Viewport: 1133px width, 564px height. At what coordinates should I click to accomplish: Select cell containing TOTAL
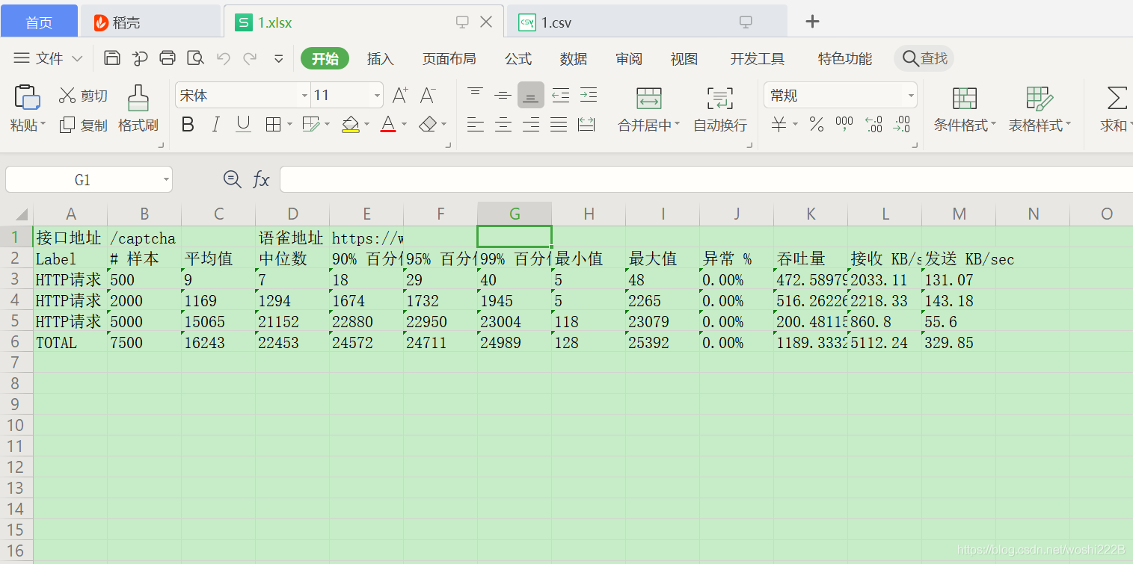70,343
